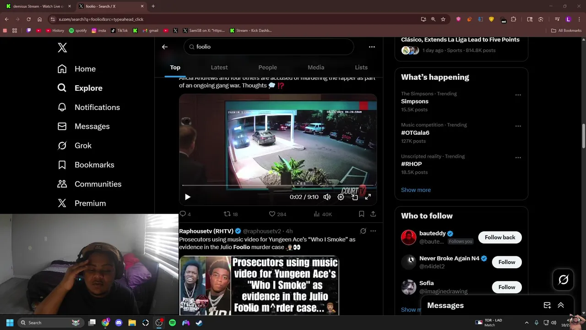Follow Sofia @iimaginedrawing

coord(507,287)
